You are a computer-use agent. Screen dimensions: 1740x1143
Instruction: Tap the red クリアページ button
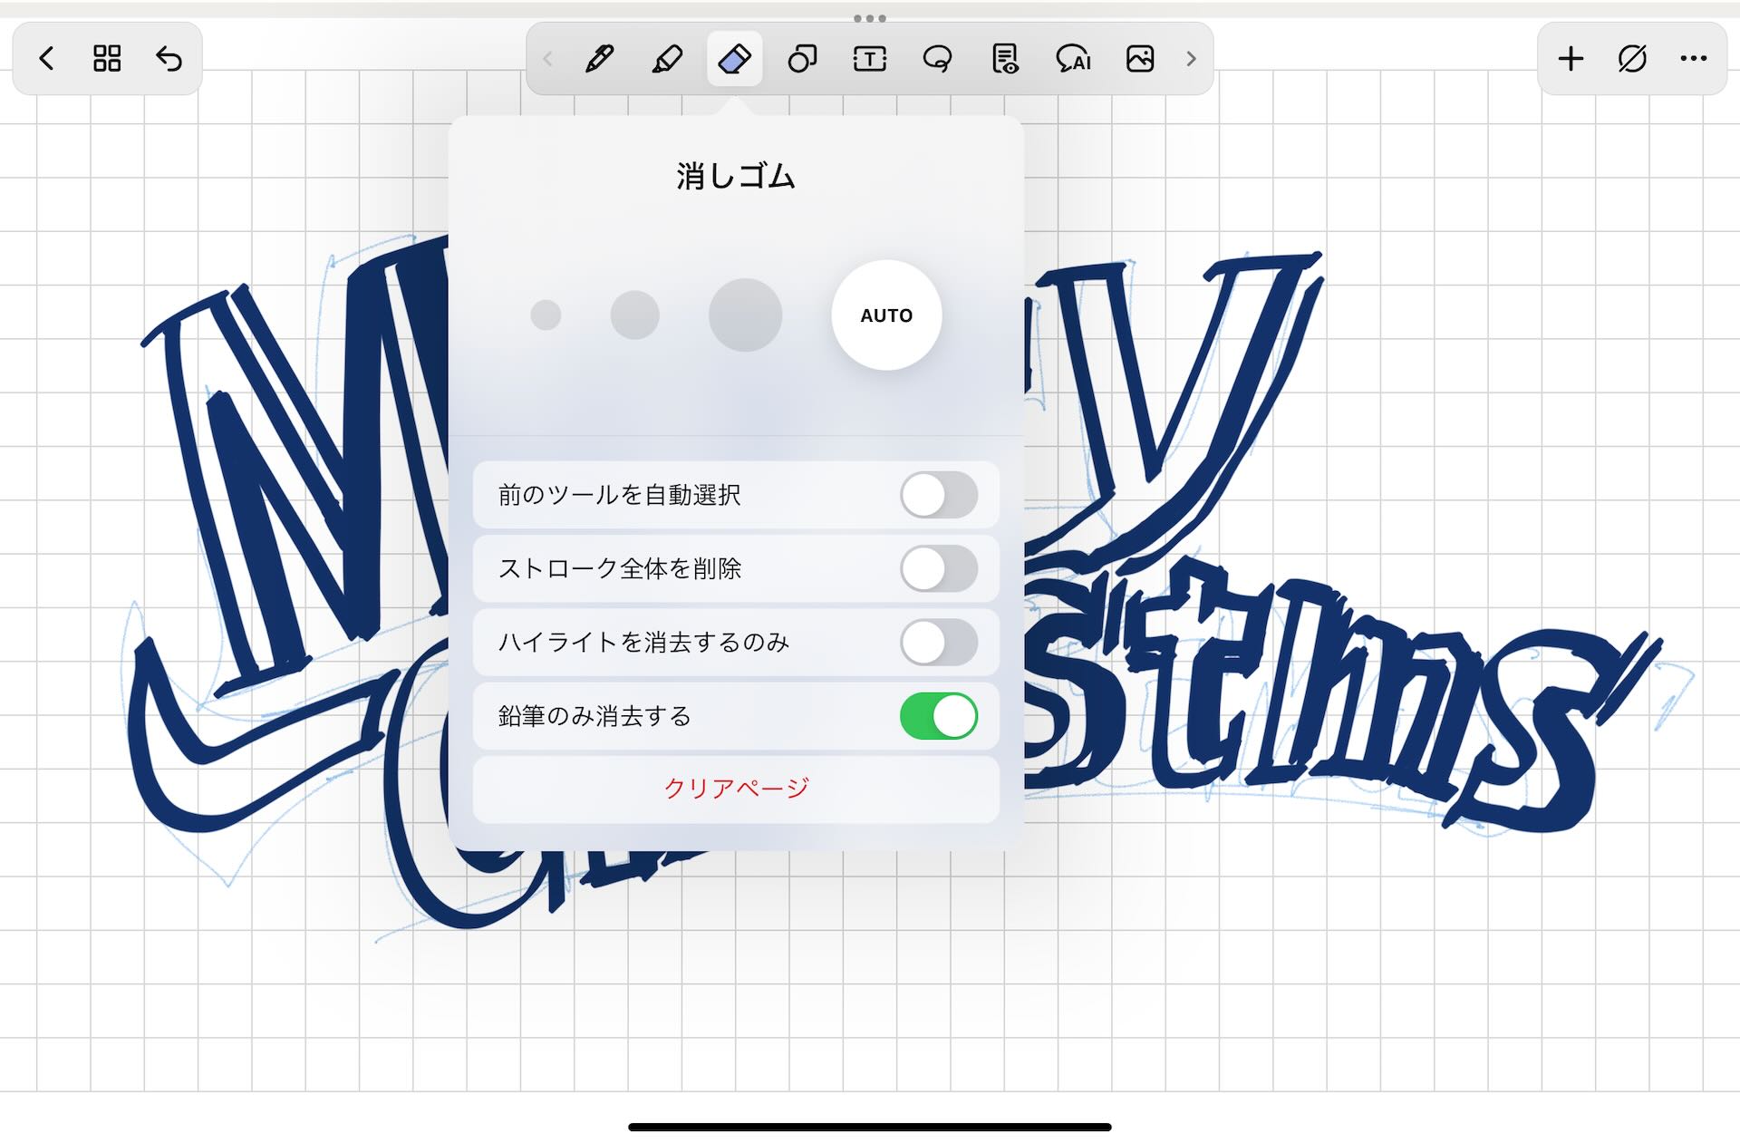(x=736, y=789)
